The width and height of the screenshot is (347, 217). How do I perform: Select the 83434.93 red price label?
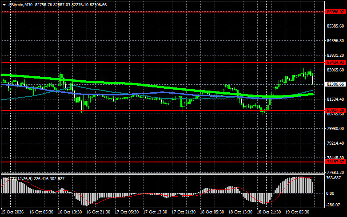click(x=335, y=63)
